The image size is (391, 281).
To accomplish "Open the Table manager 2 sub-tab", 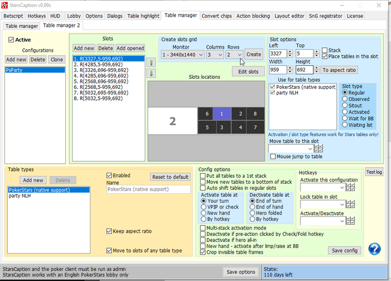I will click(x=61, y=26).
